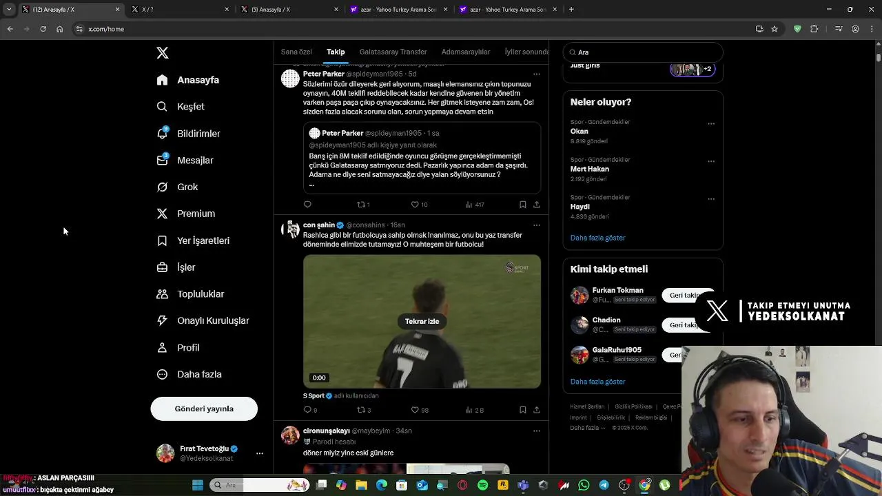Repost con şahin's Rashica post
Screen dimensions: 882x496
coord(363,410)
